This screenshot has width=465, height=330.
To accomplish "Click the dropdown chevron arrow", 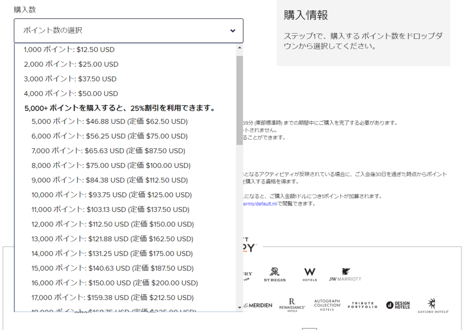I will point(232,31).
